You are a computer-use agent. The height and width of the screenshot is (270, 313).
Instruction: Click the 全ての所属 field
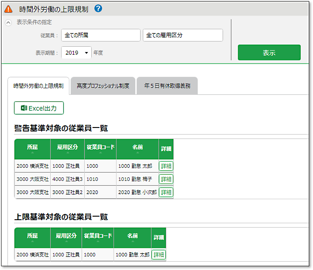click(101, 35)
